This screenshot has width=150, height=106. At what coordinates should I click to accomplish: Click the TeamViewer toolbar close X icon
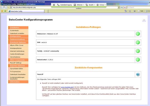coord(54,5)
